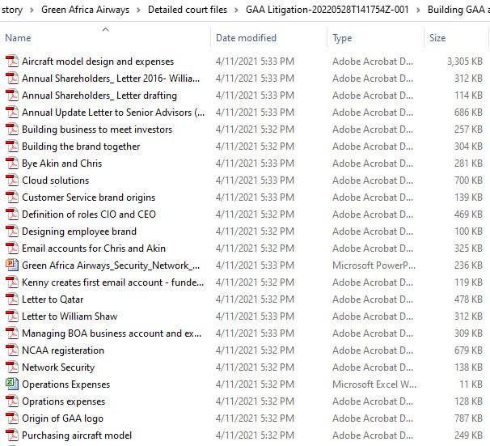Click PDF icon of NCAA registeration
Screen dimensions: 490x446
pyautogui.click(x=12, y=350)
